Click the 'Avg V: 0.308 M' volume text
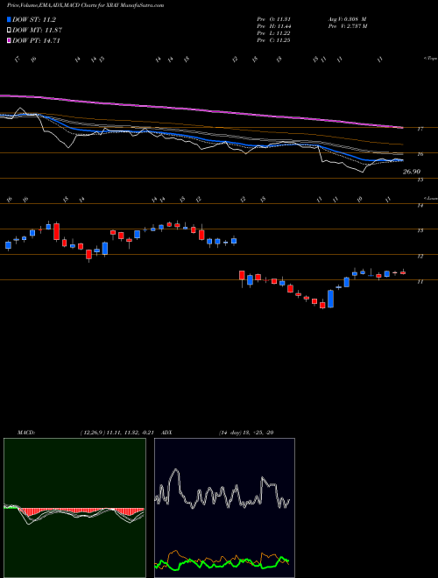This screenshot has width=438, height=578. 347,19
